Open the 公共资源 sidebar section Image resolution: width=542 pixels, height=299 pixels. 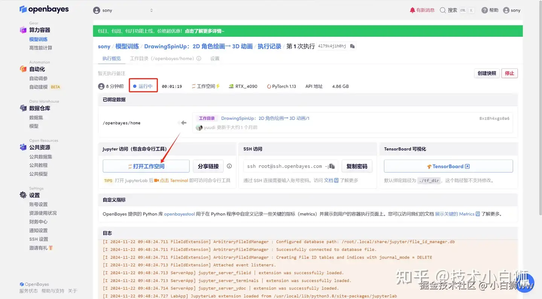pos(40,147)
